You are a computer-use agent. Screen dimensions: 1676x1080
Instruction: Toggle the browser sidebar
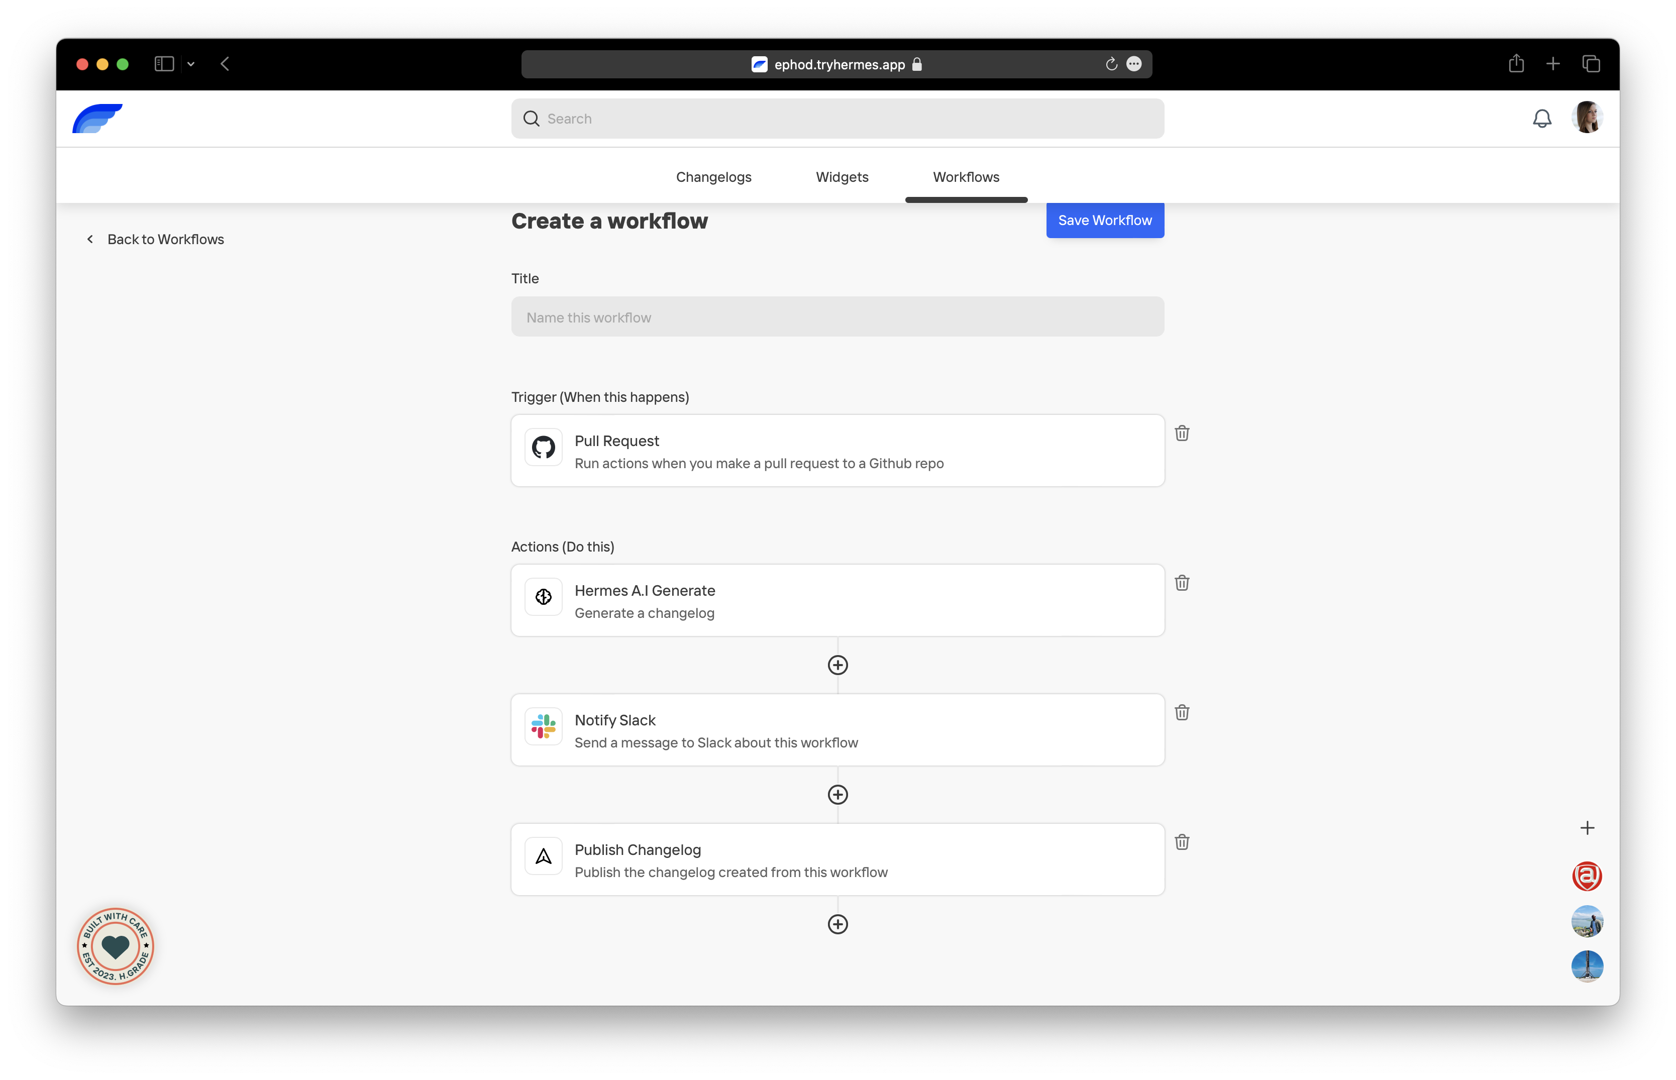tap(164, 64)
